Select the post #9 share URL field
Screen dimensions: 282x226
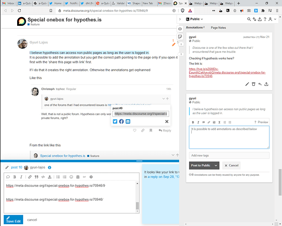pos(141,114)
